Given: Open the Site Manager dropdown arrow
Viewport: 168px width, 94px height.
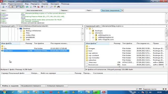Looking at the screenshot, I should (6, 7).
